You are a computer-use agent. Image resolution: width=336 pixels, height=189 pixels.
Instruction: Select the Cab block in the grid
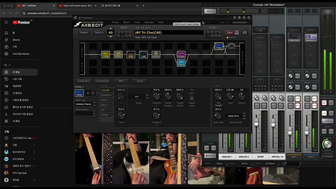click(x=143, y=55)
